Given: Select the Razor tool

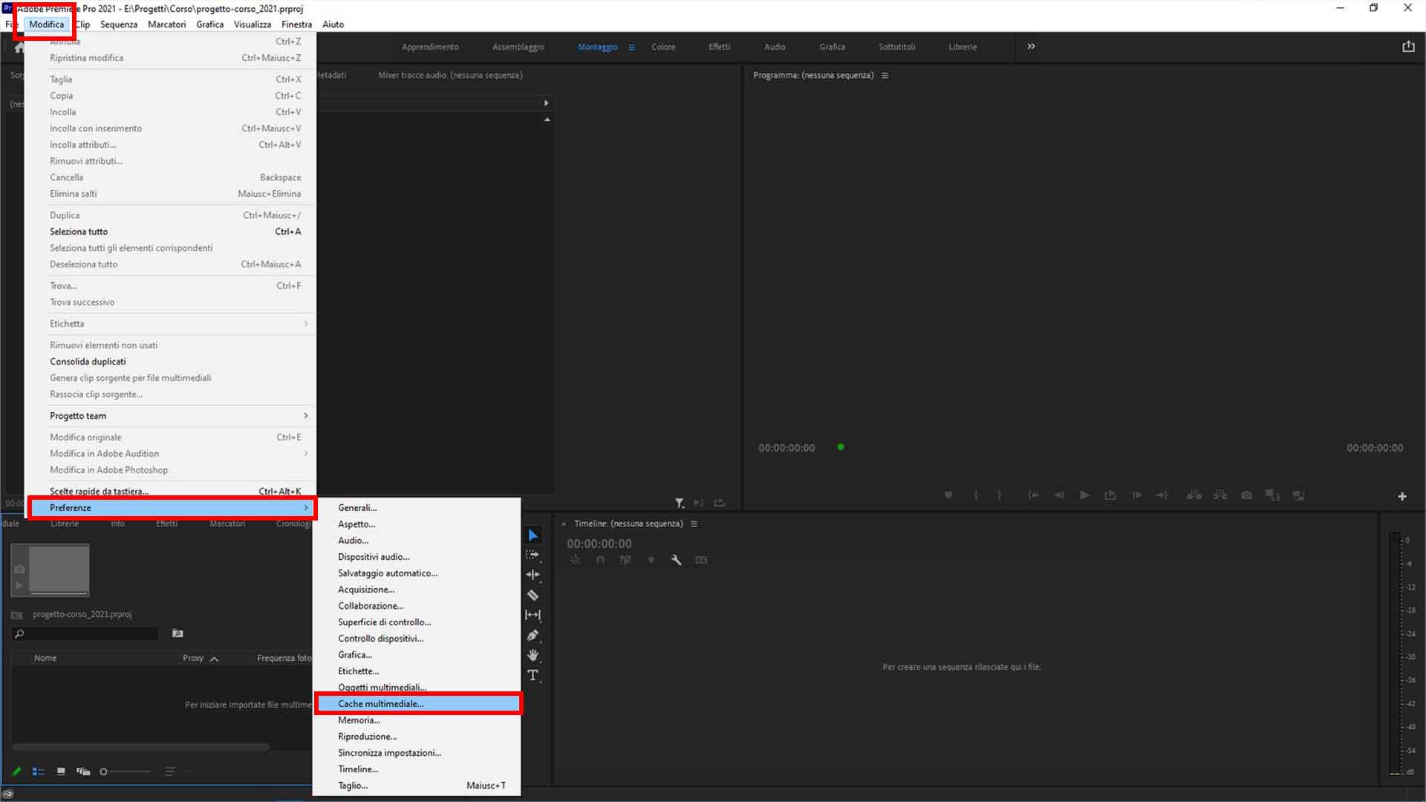Looking at the screenshot, I should 533,595.
